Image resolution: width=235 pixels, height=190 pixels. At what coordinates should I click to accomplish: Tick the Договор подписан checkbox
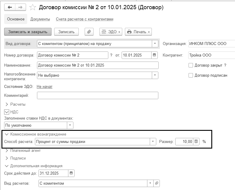[x=191, y=75]
